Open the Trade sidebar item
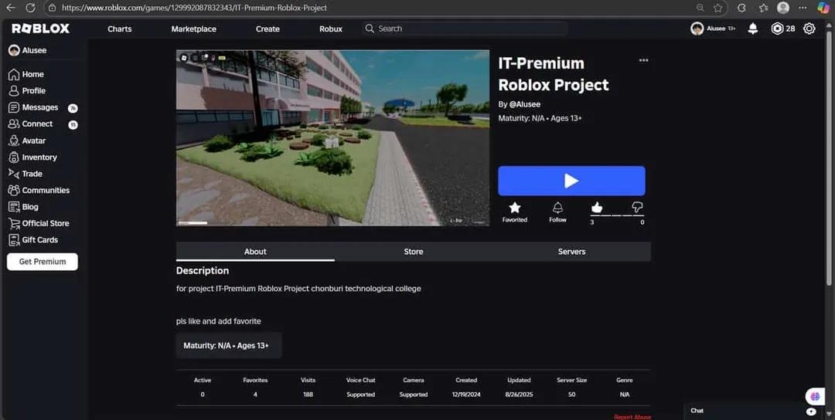 [32, 174]
